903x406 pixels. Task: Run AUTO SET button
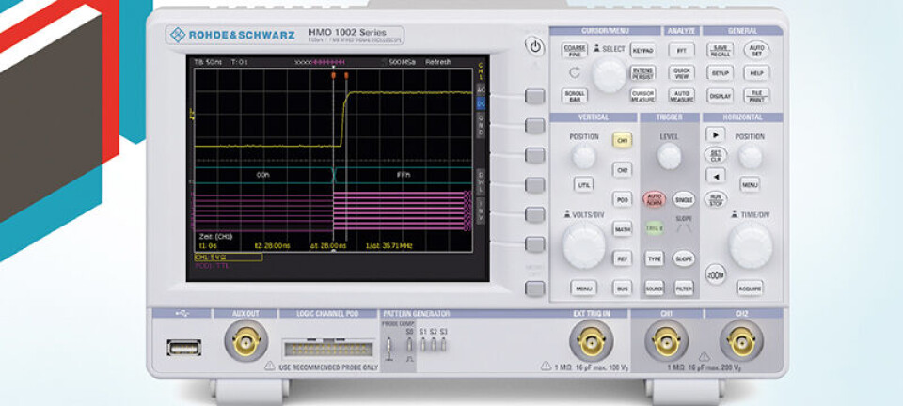pos(756,51)
